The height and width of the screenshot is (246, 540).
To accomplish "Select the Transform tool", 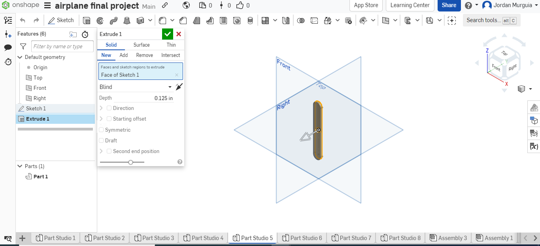I will [x=328, y=20].
